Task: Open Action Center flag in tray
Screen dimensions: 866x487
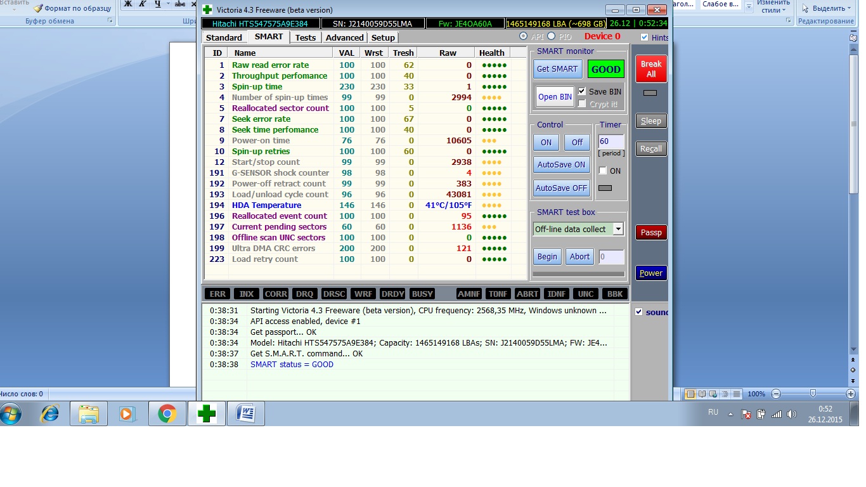Action: pyautogui.click(x=746, y=414)
